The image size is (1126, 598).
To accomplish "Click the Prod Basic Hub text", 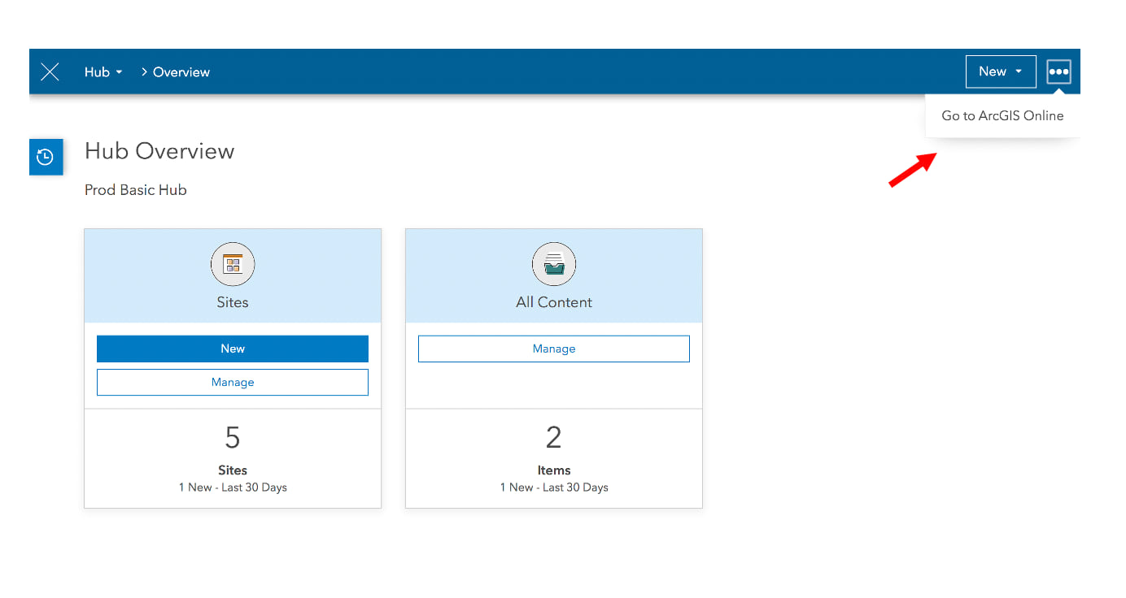I will point(136,190).
